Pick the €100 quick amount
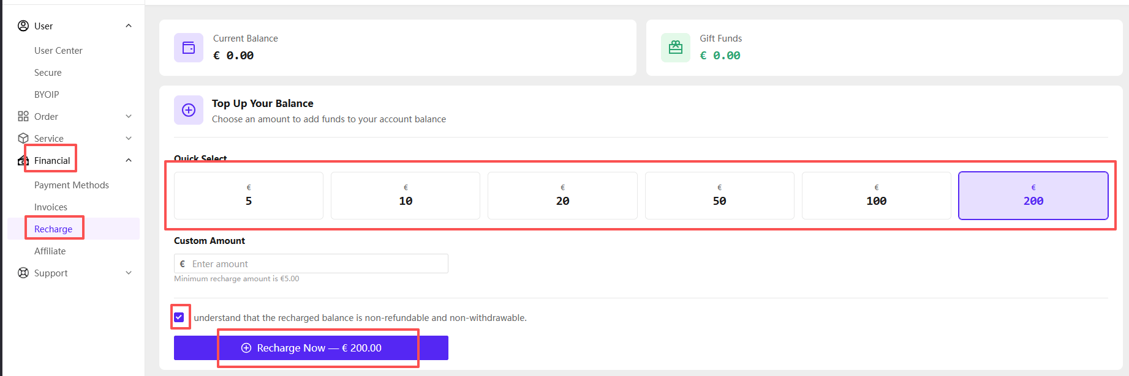Viewport: 1129px width, 376px height. tap(877, 196)
